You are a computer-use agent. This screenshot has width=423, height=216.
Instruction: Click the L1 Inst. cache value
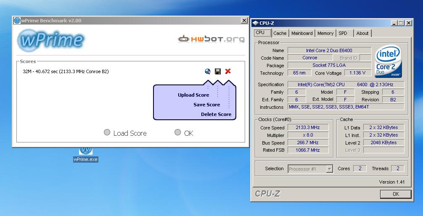pos(383,135)
